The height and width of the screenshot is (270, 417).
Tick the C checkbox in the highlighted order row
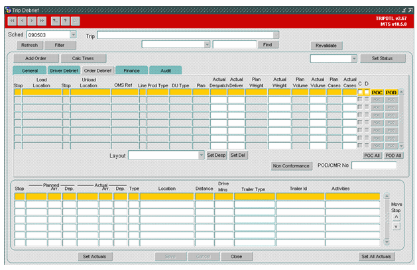pos(360,92)
